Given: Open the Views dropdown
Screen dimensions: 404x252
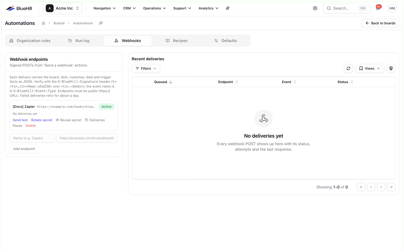Looking at the screenshot, I should tap(369, 69).
